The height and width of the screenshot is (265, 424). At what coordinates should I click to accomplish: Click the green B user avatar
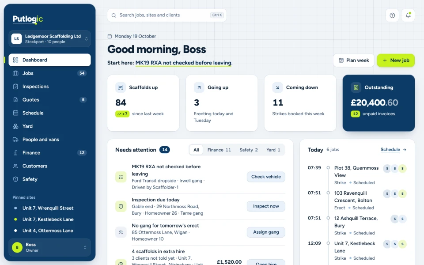pos(17,247)
